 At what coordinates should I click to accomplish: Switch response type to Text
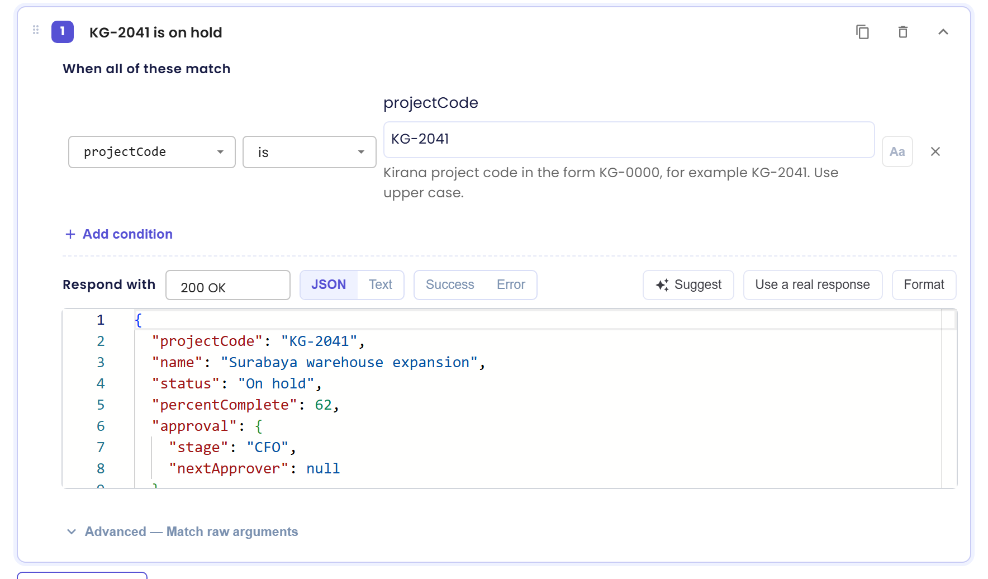381,285
